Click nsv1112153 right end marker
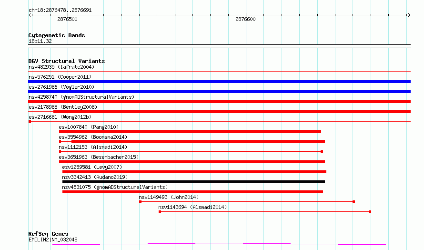Image resolution: width=424 pixels, height=250 pixels. pyautogui.click(x=322, y=152)
